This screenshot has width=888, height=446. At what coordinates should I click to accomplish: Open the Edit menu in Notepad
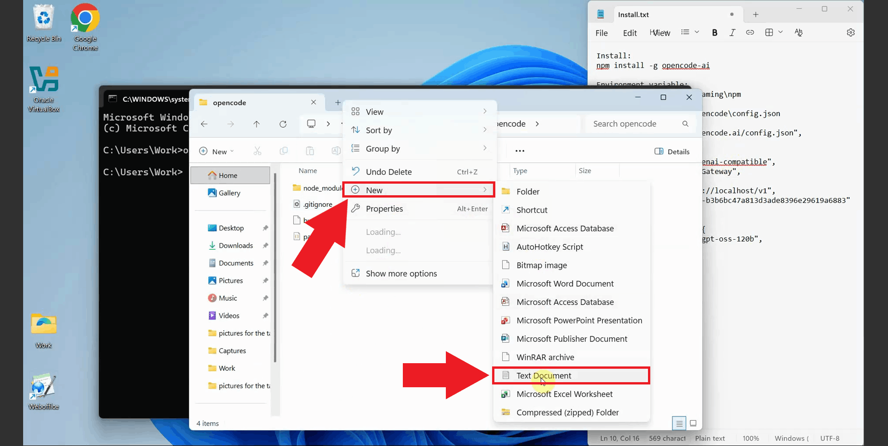(629, 32)
